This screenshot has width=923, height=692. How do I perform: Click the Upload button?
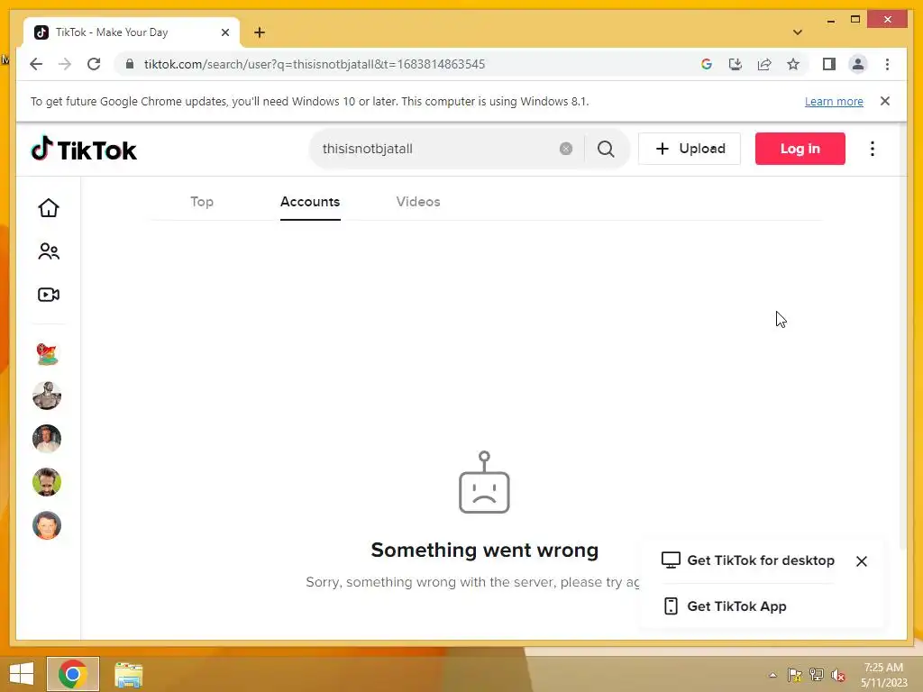click(690, 149)
